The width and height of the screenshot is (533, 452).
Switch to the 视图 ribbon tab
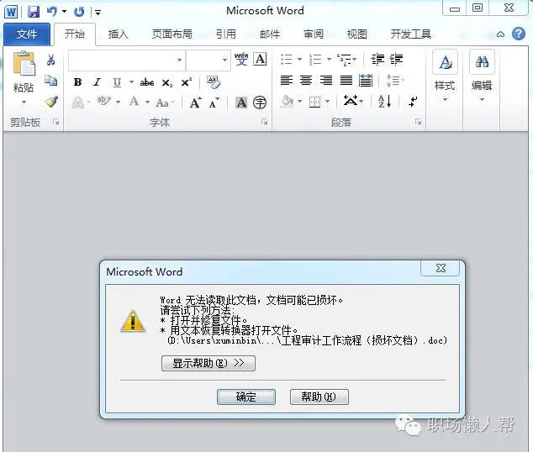(x=356, y=34)
